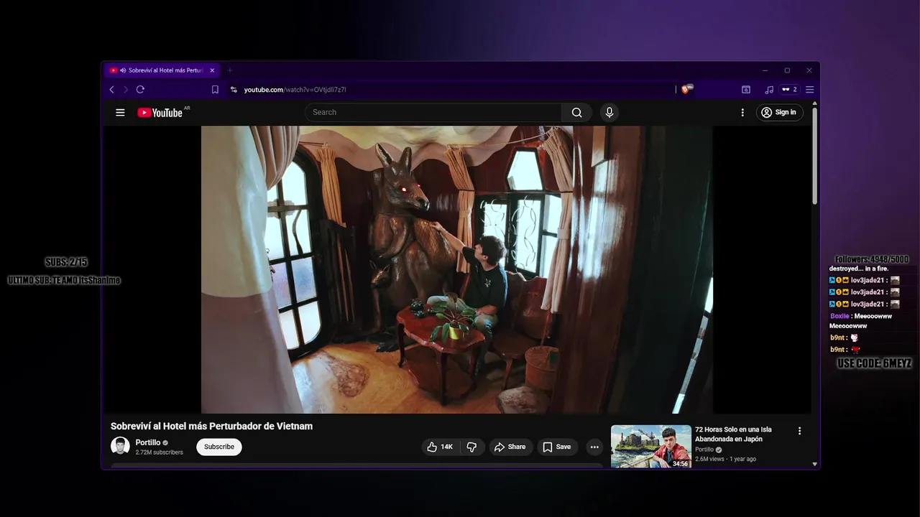
Task: Go forward in browser history
Action: coord(125,90)
